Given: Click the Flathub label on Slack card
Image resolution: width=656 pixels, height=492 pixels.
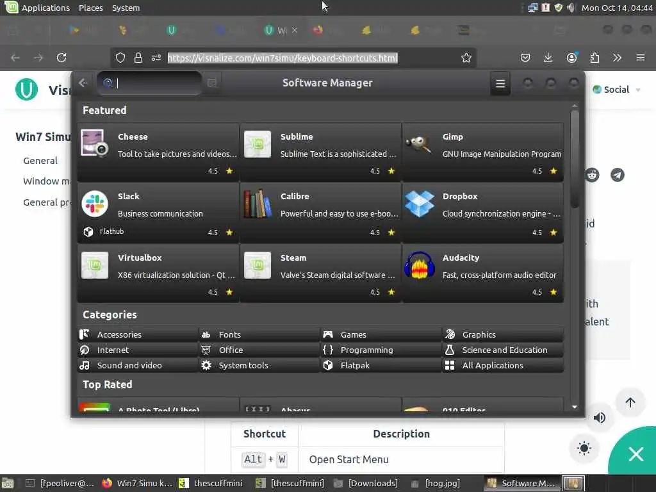Looking at the screenshot, I should (x=111, y=231).
